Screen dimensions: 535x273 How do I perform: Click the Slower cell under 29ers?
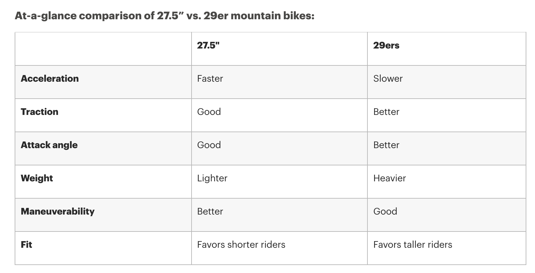[388, 79]
